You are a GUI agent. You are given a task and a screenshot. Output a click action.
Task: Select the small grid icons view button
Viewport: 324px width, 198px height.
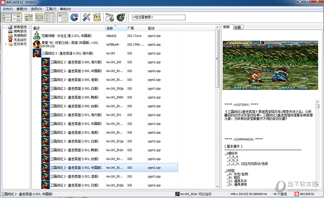(x=39, y=17)
